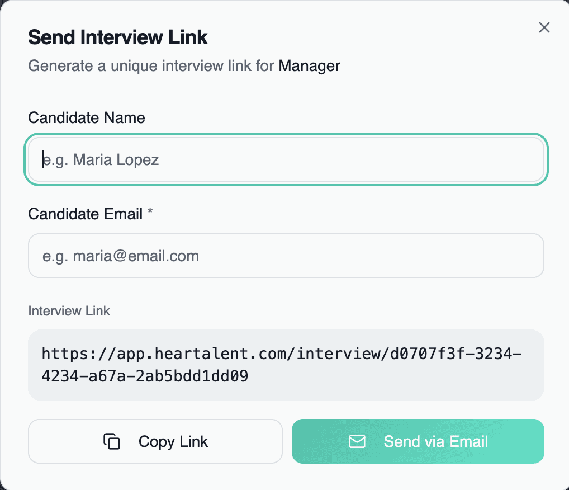Click the Send Interview Link title
This screenshot has height=490, width=569.
pyautogui.click(x=117, y=37)
